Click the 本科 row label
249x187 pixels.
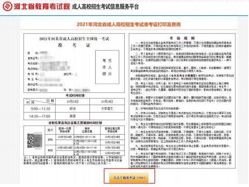(x=50, y=140)
